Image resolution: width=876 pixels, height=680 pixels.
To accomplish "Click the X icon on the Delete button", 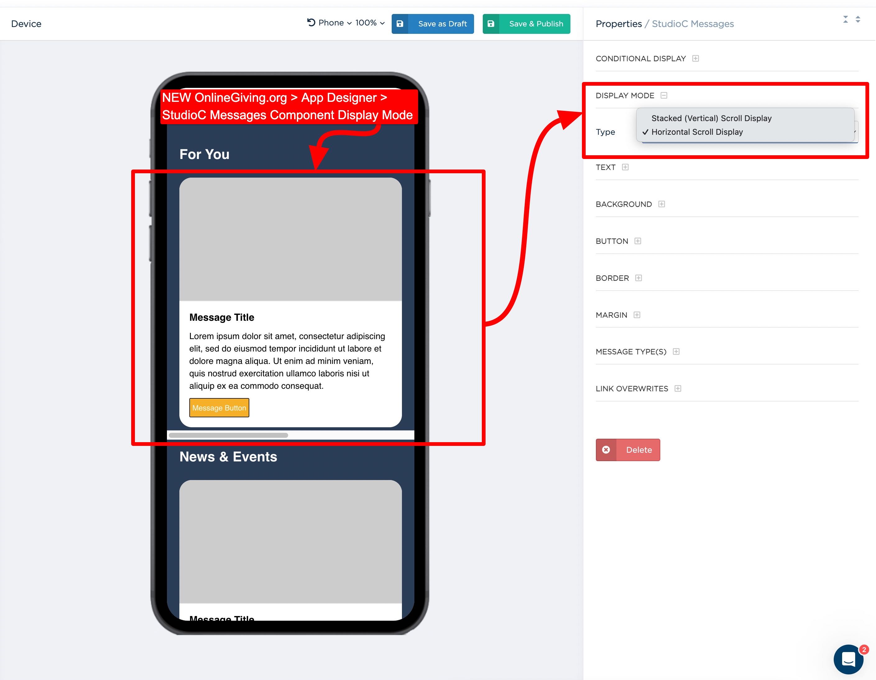I will tap(606, 450).
